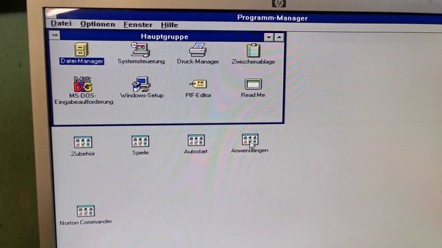This screenshot has width=442, height=248.
Task: Click the Autostart label text
Action: (195, 152)
